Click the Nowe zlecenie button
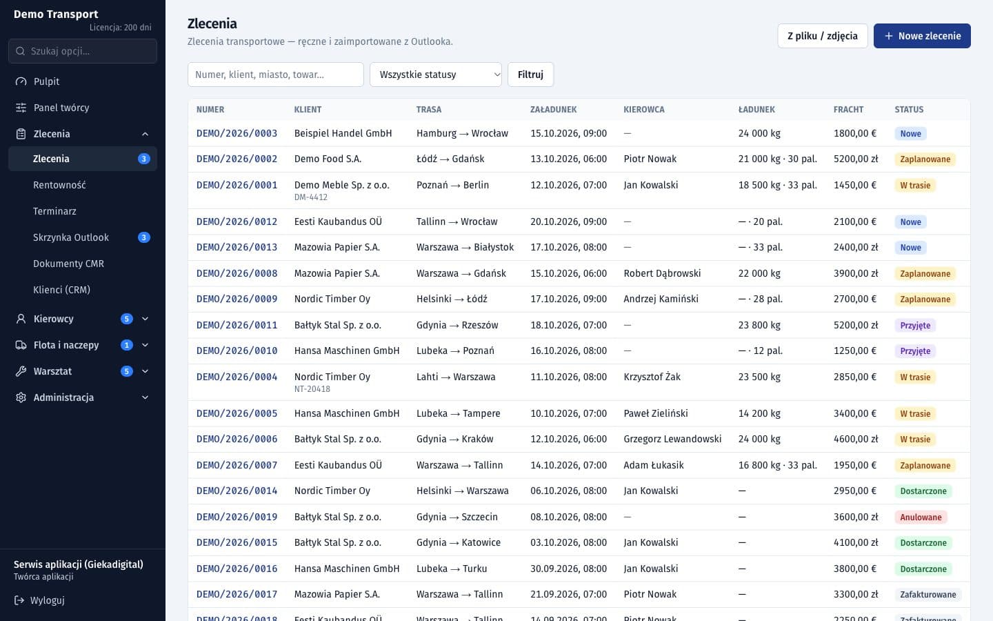The image size is (993, 621). (x=922, y=36)
